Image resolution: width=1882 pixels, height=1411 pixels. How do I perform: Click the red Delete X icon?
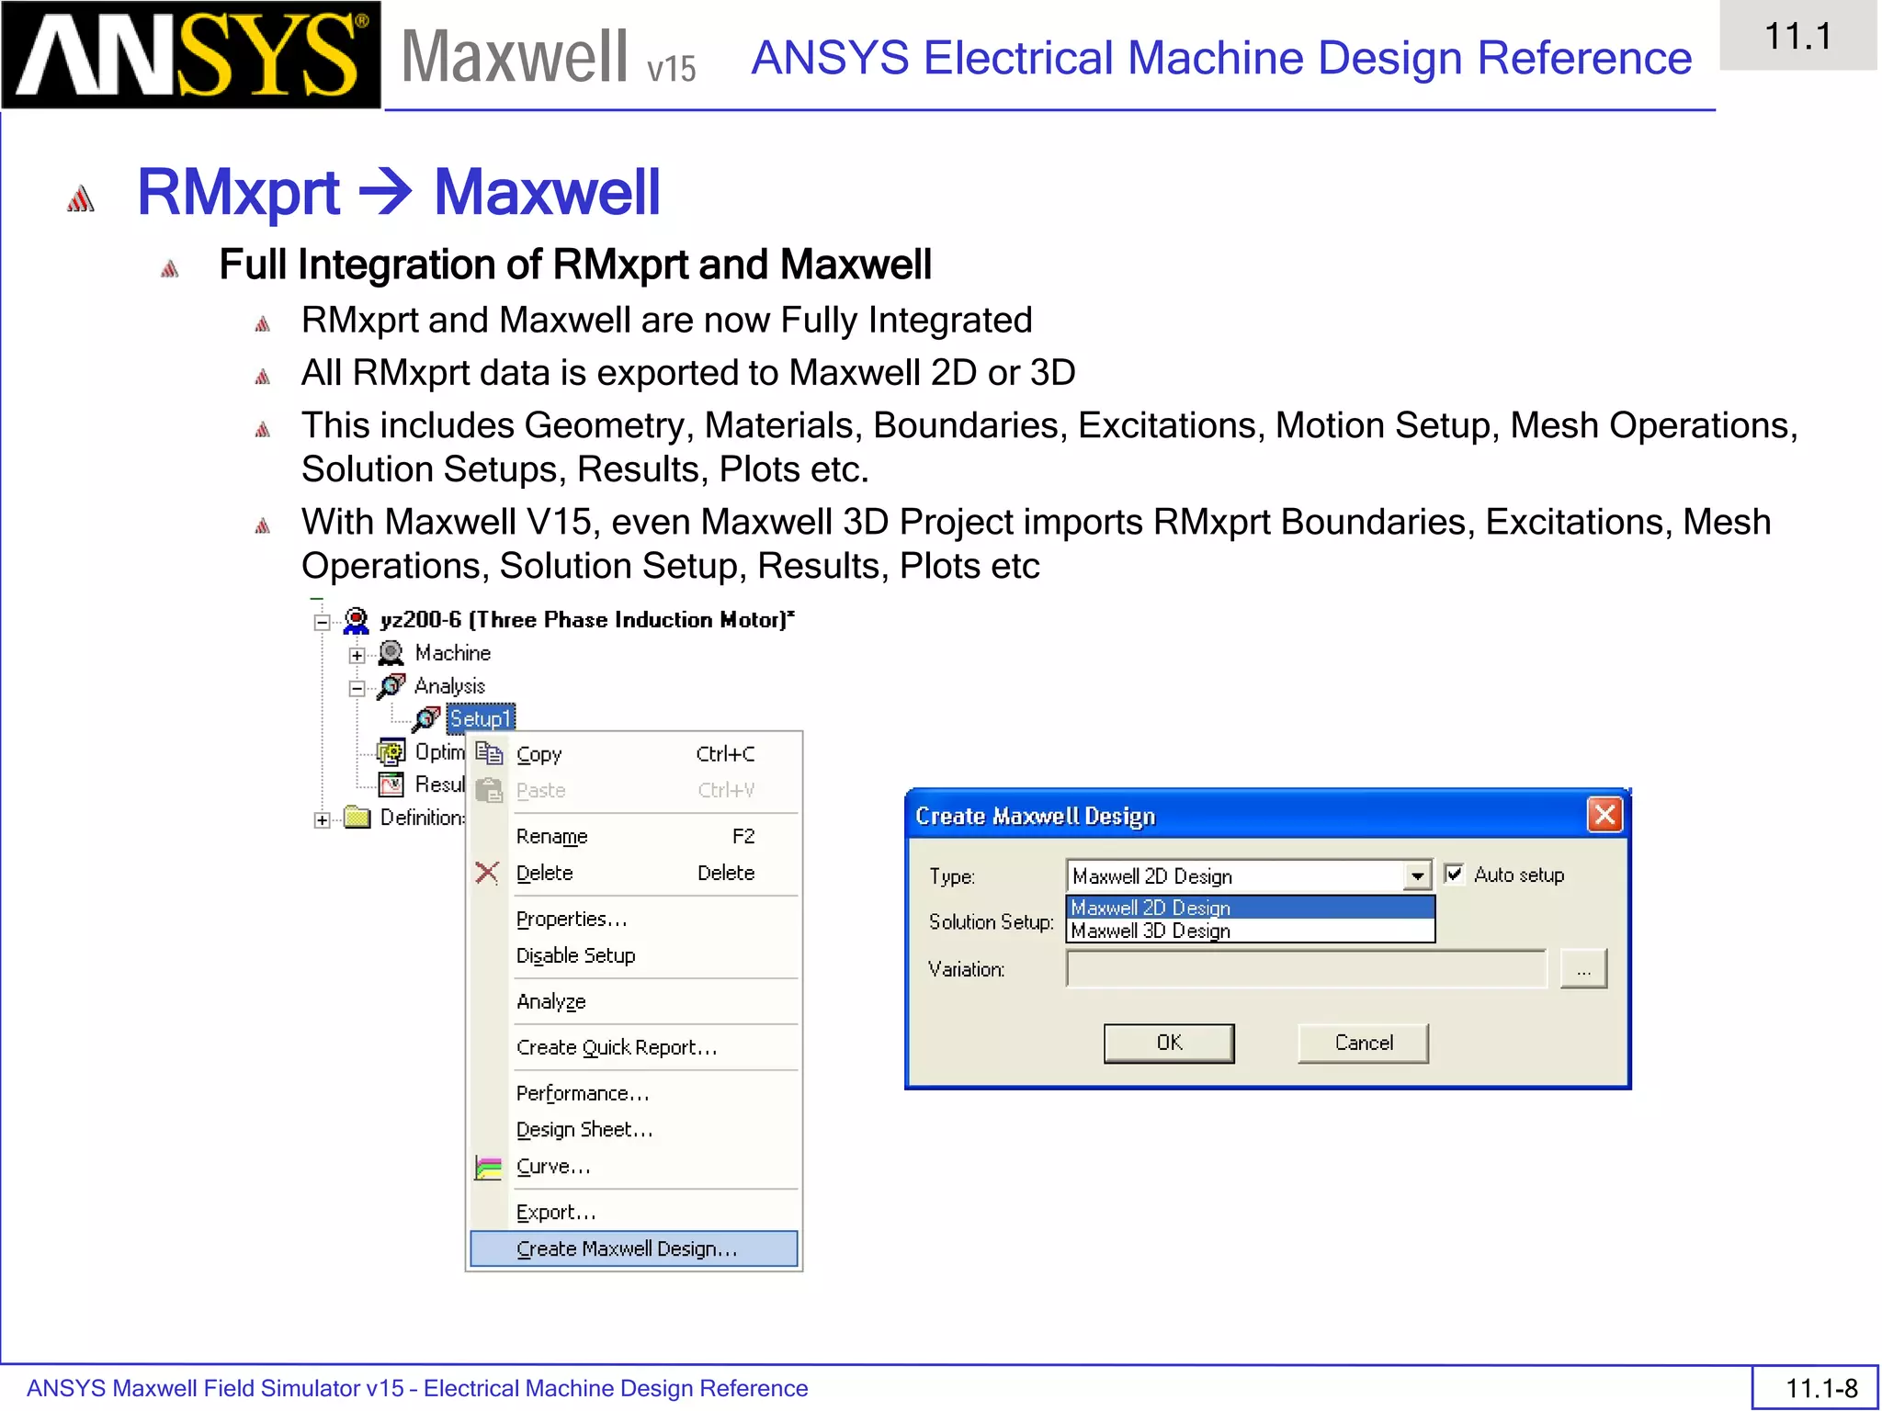tap(487, 873)
